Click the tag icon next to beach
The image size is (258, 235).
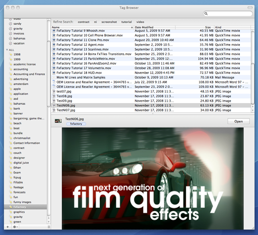tap(11, 123)
